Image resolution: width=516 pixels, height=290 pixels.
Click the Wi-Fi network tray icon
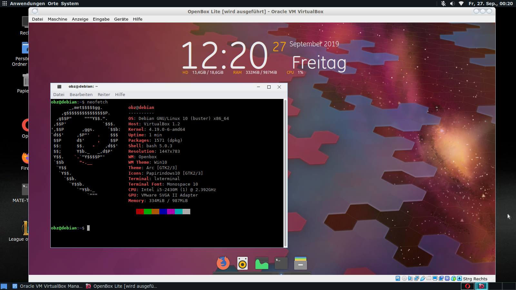(x=461, y=4)
